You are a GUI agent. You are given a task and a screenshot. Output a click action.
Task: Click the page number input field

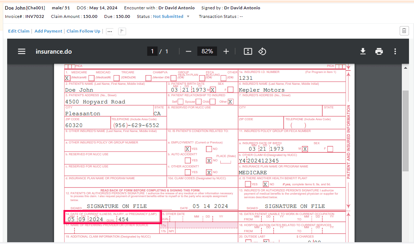pyautogui.click(x=152, y=51)
